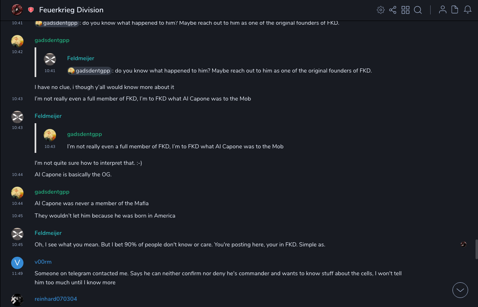Click reinhard070304's profile avatar
Viewport: 478px width, 307px height.
coord(17,300)
